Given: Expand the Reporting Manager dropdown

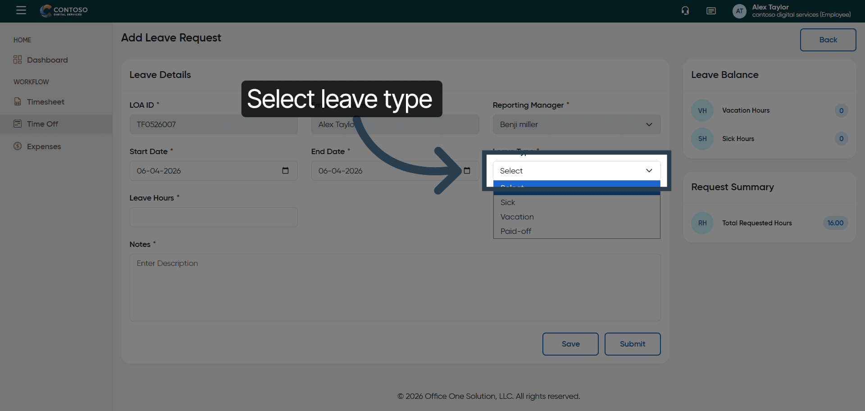Looking at the screenshot, I should [576, 124].
